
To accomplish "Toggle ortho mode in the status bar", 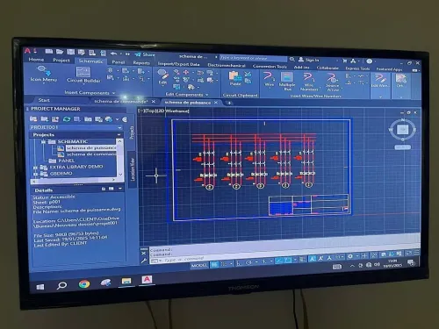I will [x=239, y=263].
